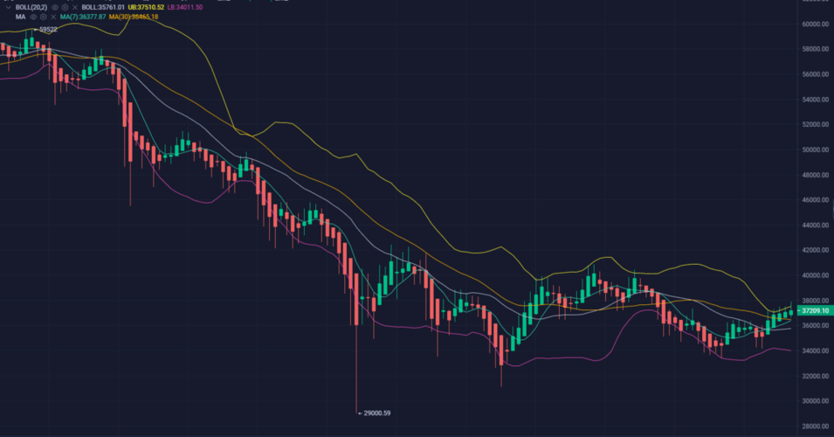Viewport: 834px width, 437px height.
Task: Hide the BOLL indicator with eye icon
Action: [54, 7]
